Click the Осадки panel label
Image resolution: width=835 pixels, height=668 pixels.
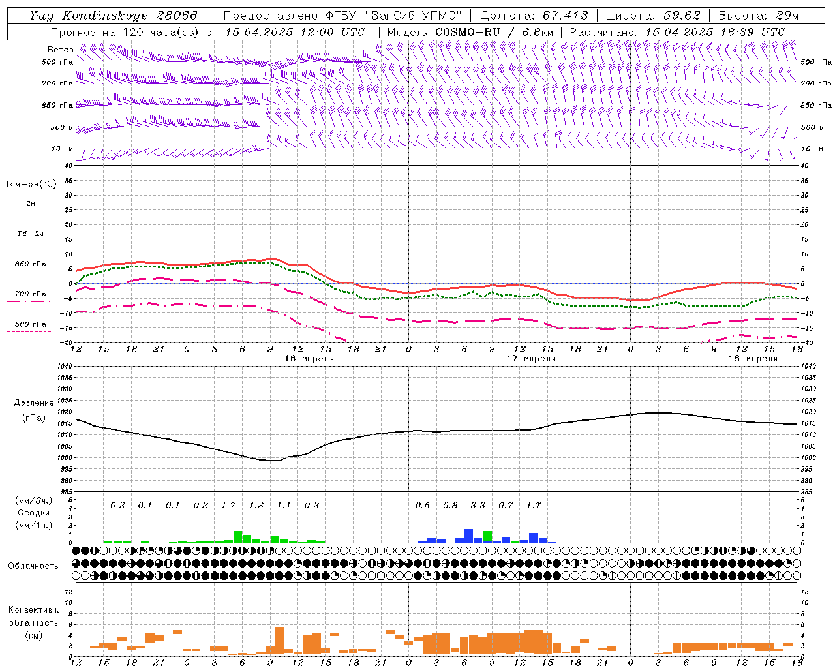[34, 513]
